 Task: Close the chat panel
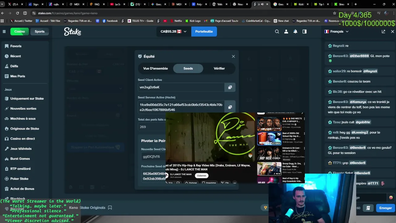(x=393, y=31)
